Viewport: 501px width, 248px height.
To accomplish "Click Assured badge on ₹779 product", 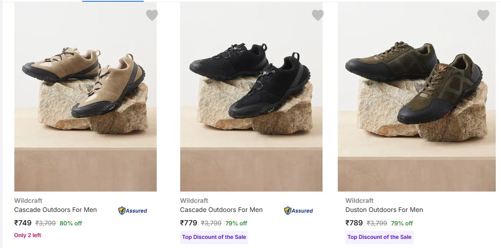I will tap(299, 211).
